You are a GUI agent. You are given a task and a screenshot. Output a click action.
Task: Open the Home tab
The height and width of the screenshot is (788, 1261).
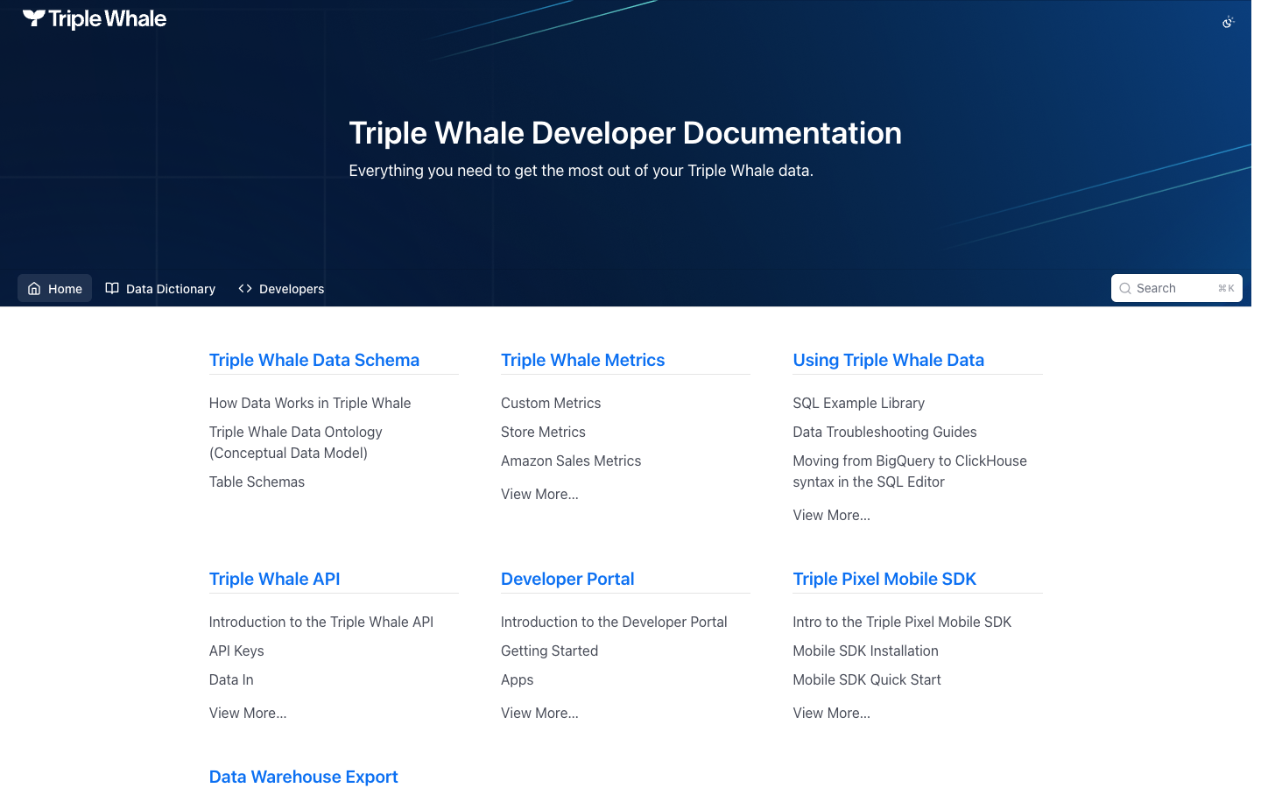(54, 289)
